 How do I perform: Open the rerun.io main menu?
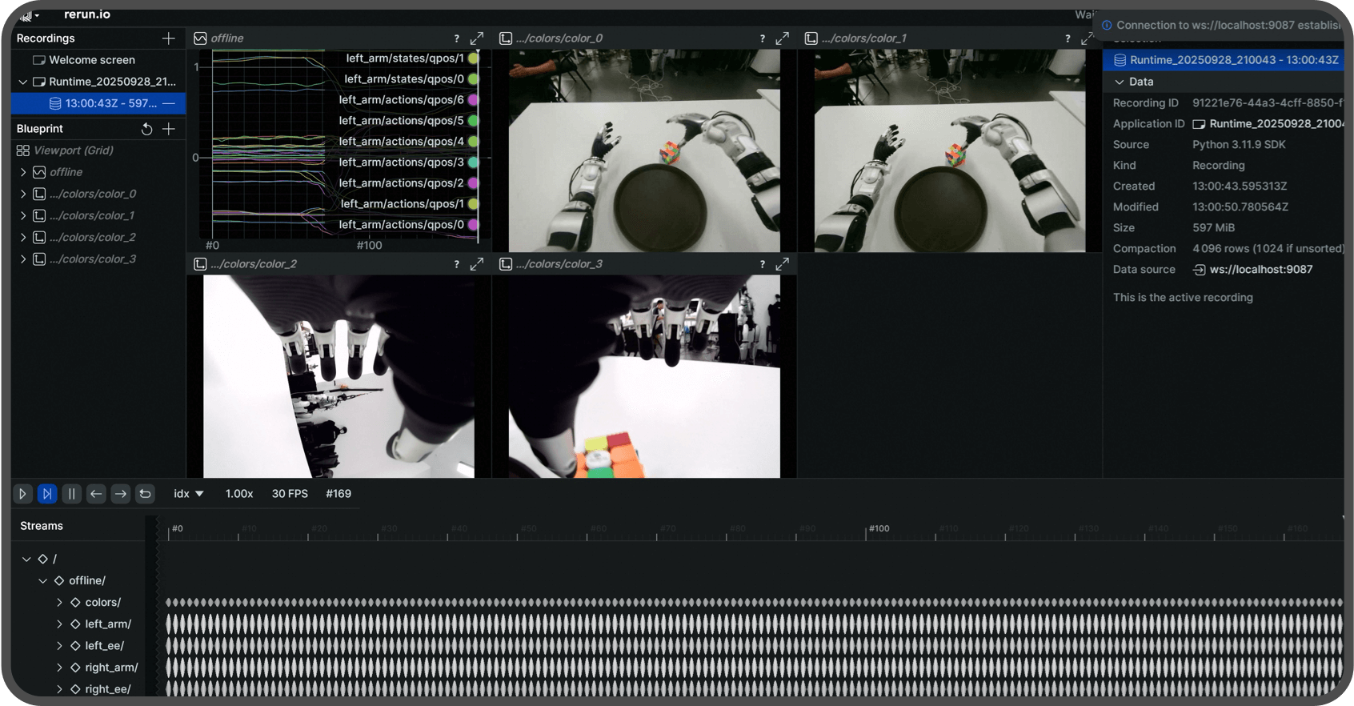click(x=30, y=15)
